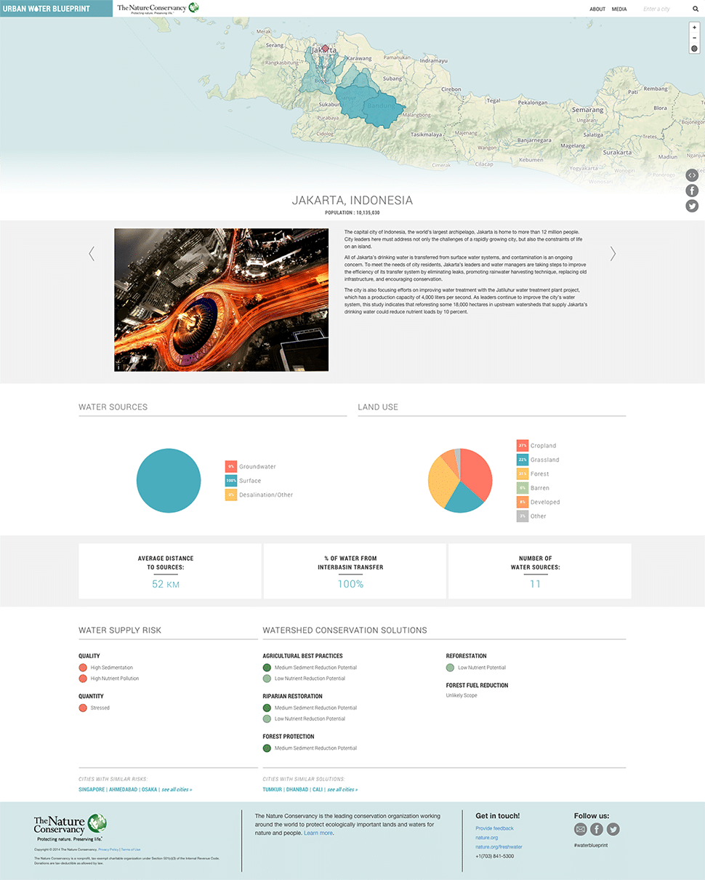Screen dimensions: 705x880
Task: Click the Groundwater legend swatch
Action: point(230,466)
